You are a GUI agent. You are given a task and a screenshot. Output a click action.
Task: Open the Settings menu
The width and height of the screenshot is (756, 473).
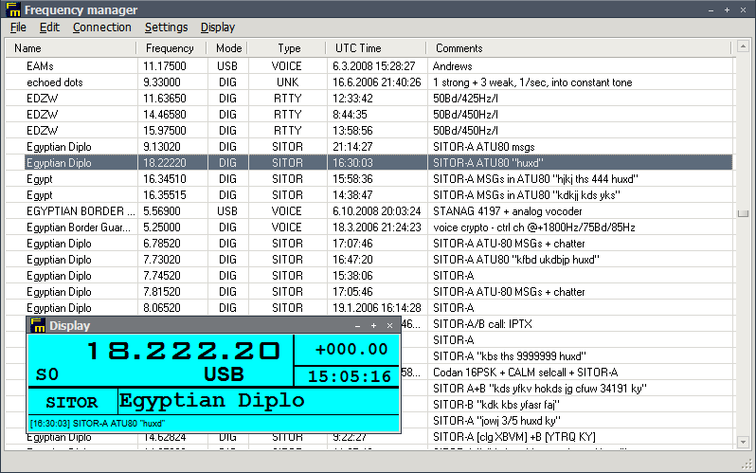[x=166, y=27]
